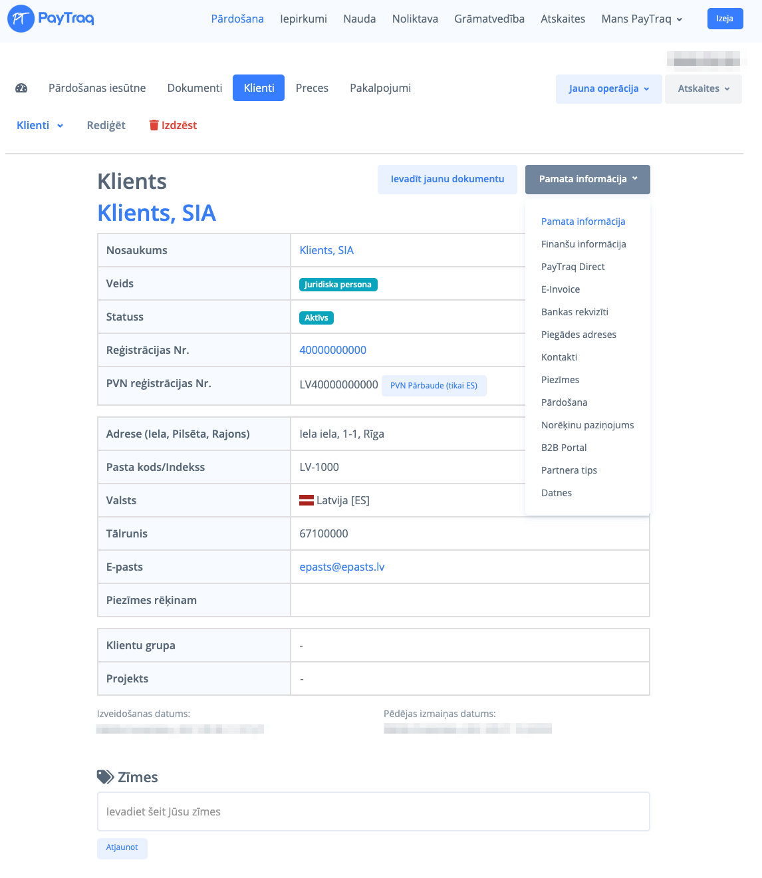Select Pamata informācija menu entry
Viewport: 762px width, 878px height.
[583, 221]
